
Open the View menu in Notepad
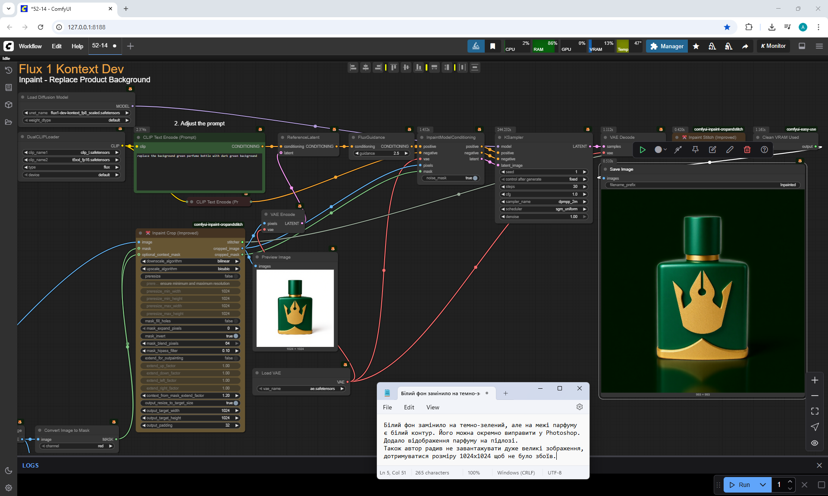433,407
